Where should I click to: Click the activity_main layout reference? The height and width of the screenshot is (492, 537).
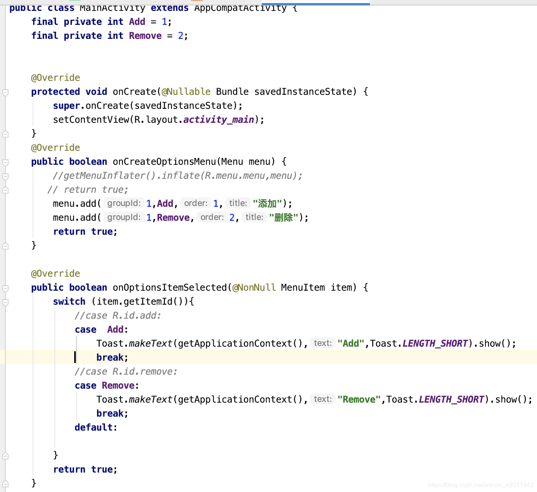point(219,120)
